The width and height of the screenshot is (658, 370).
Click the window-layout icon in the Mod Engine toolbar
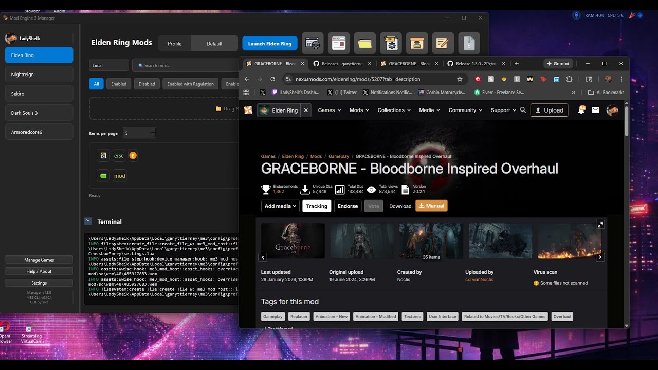(338, 44)
